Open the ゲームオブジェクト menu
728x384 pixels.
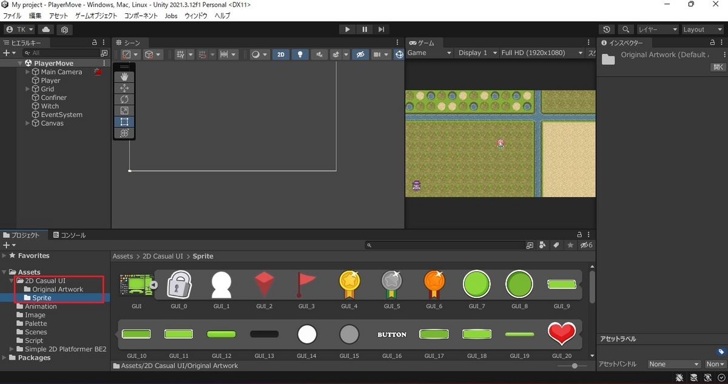96,16
